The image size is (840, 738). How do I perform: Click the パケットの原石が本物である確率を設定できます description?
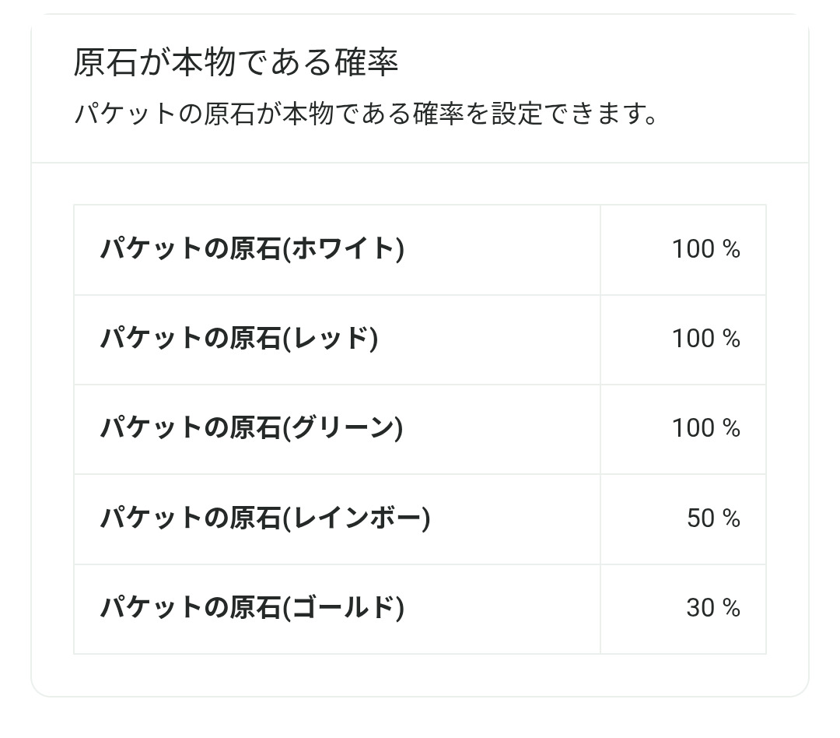pyautogui.click(x=366, y=114)
